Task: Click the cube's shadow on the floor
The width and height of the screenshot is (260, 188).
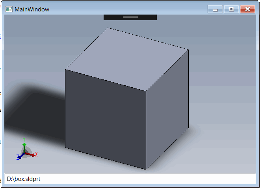Action: click(35, 114)
